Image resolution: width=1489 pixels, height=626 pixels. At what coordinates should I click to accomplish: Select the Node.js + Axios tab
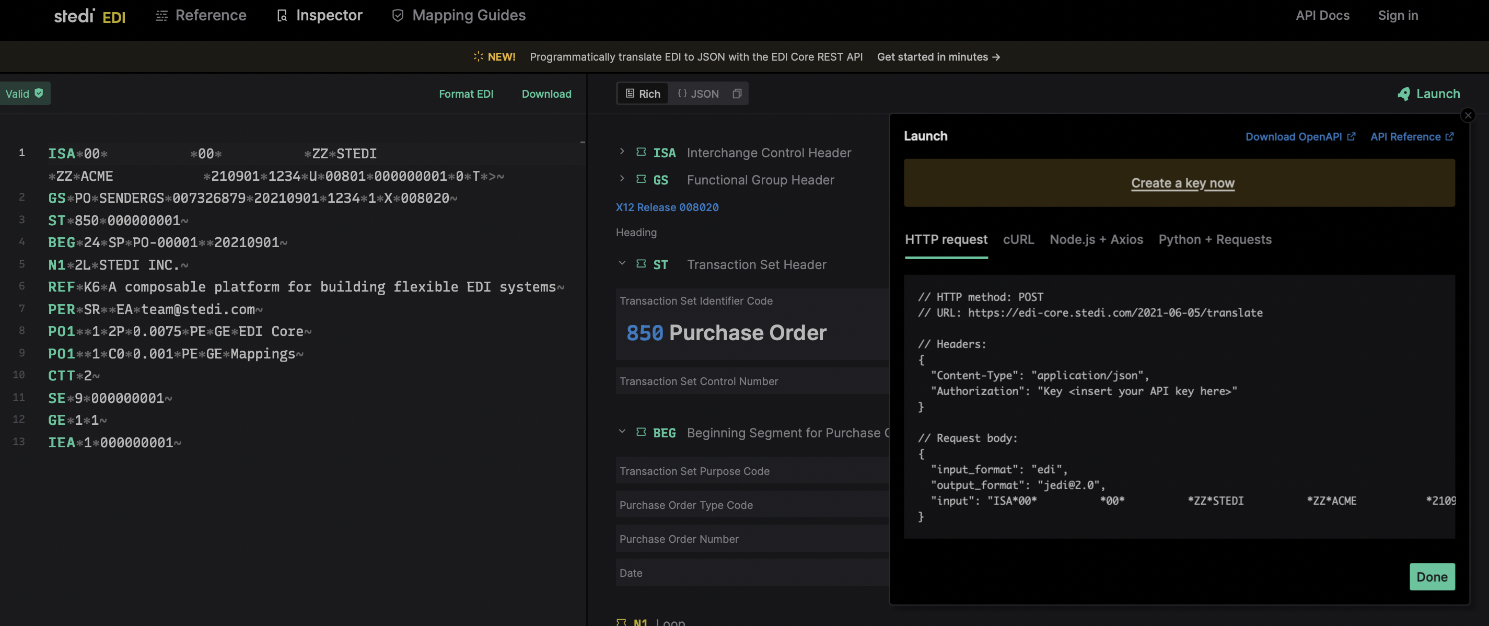pos(1096,240)
